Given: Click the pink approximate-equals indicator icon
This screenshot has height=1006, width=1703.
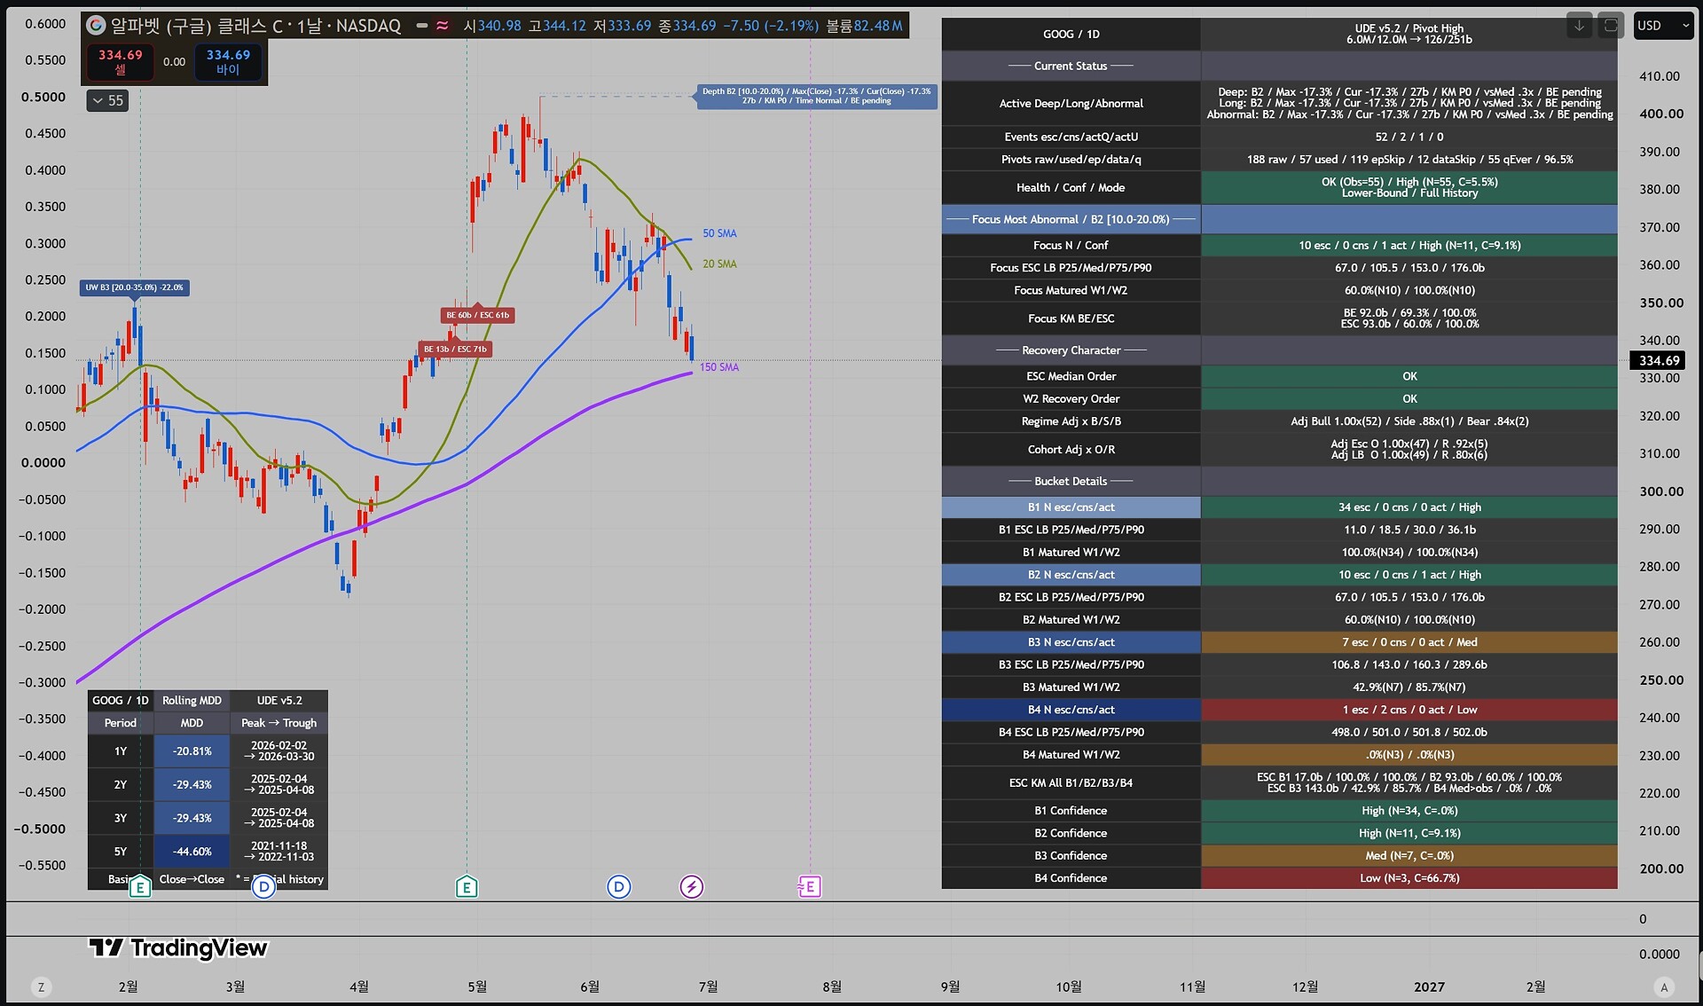Looking at the screenshot, I should pyautogui.click(x=443, y=26).
